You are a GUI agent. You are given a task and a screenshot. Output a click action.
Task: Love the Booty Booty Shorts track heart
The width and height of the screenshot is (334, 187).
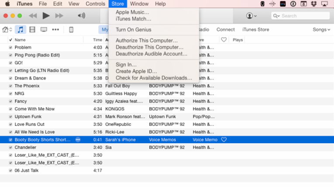[224, 140]
